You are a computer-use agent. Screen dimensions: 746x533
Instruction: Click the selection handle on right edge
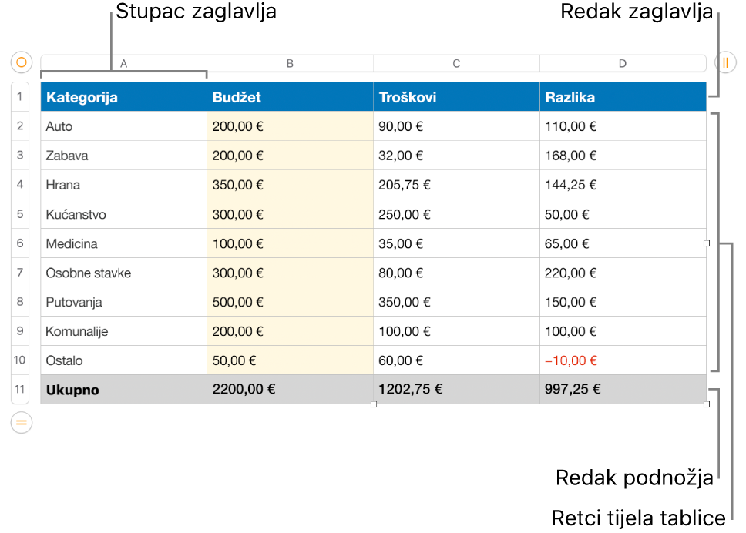tap(707, 243)
